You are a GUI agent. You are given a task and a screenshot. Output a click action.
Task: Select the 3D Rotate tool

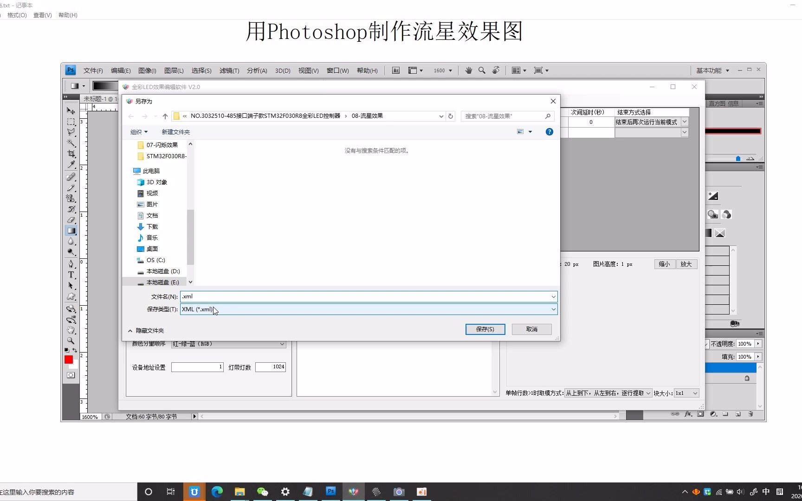[71, 309]
